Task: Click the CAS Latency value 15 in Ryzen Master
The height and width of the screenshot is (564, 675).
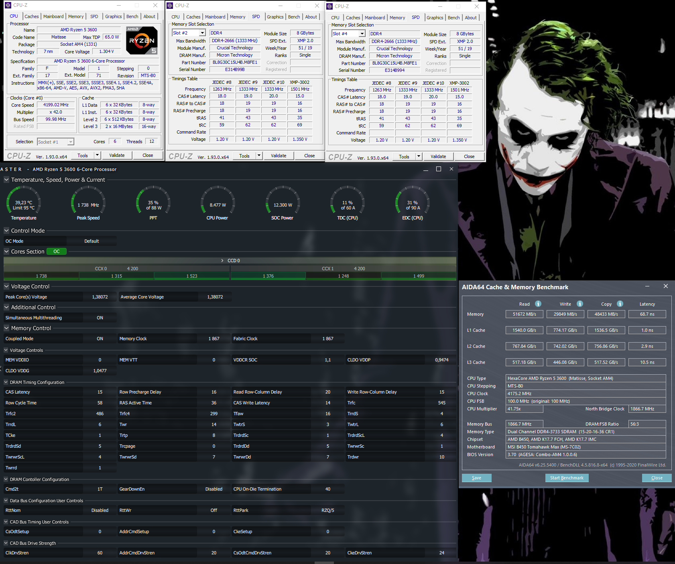Action: point(100,392)
